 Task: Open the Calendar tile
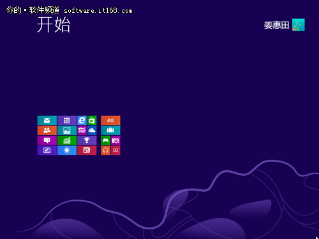(67, 120)
